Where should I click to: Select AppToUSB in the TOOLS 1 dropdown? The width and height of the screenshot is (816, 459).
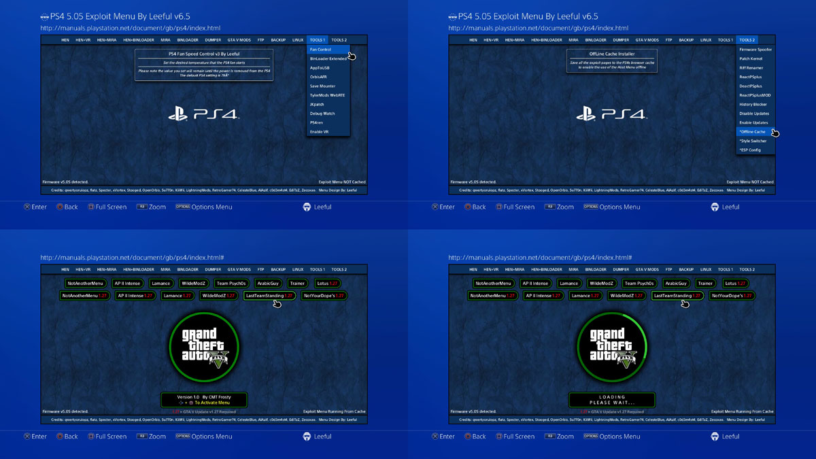[328, 68]
